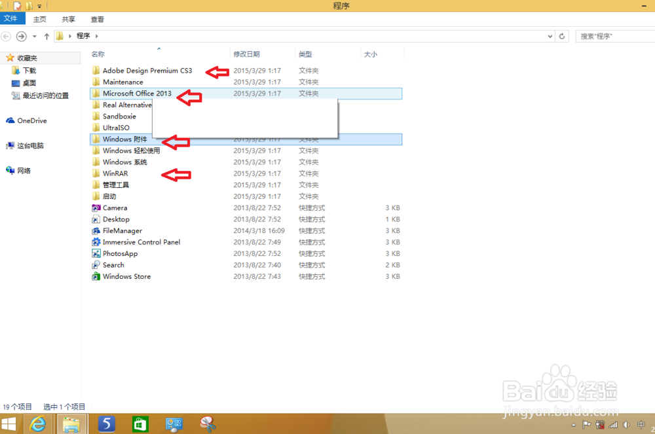The width and height of the screenshot is (655, 434).
Task: Click the Sandboxie folder icon
Action: click(x=96, y=116)
